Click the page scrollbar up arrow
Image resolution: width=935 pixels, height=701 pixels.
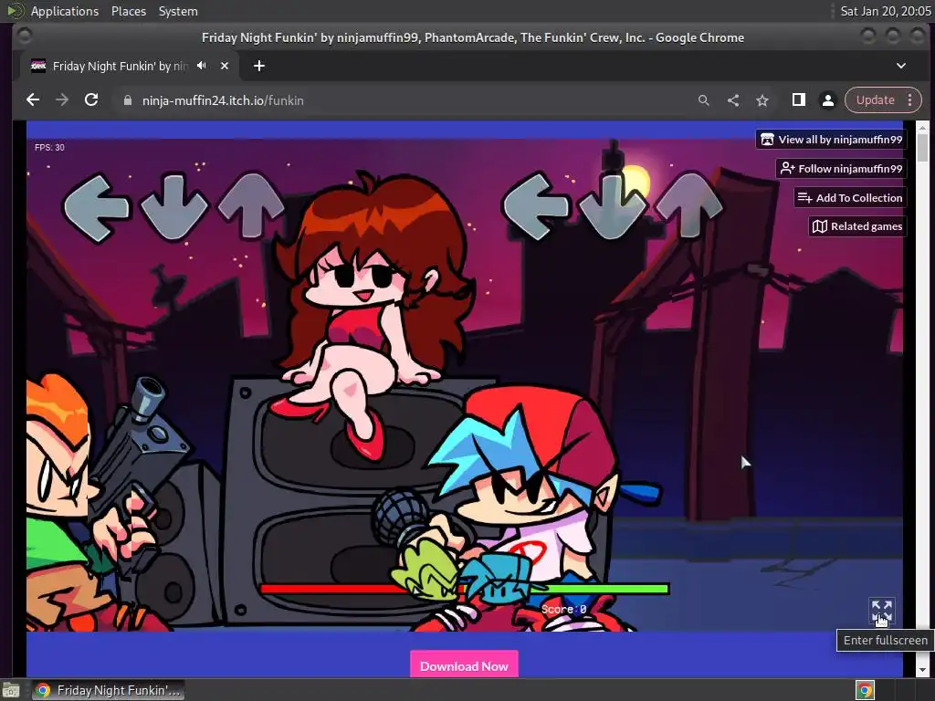pos(922,128)
